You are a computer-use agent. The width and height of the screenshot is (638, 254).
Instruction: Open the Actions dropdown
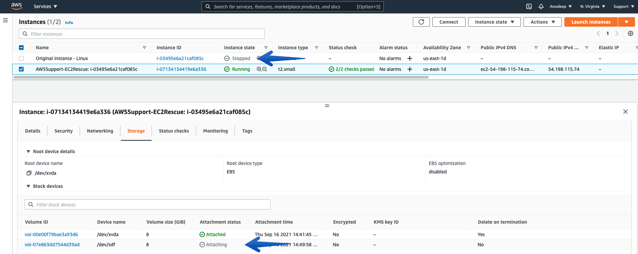[x=542, y=22]
